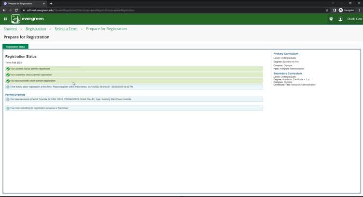This screenshot has width=363, height=197.
Task: Click the no holds green checkmark icon
Action: (8, 81)
